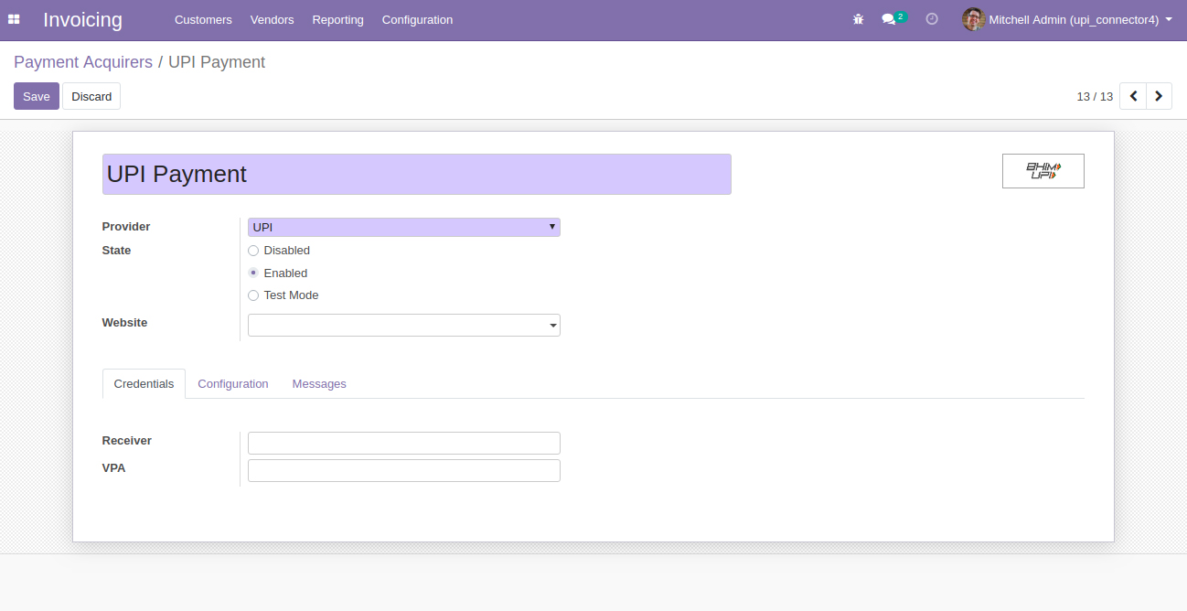The width and height of the screenshot is (1187, 611).
Task: Go to next record arrow
Action: pos(1160,96)
